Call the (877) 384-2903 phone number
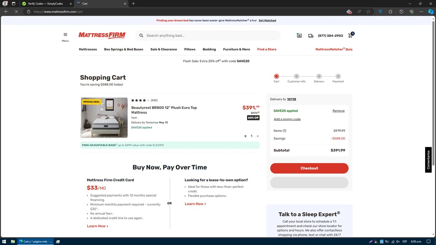Image resolution: width=436 pixels, height=245 pixels. [x=330, y=36]
